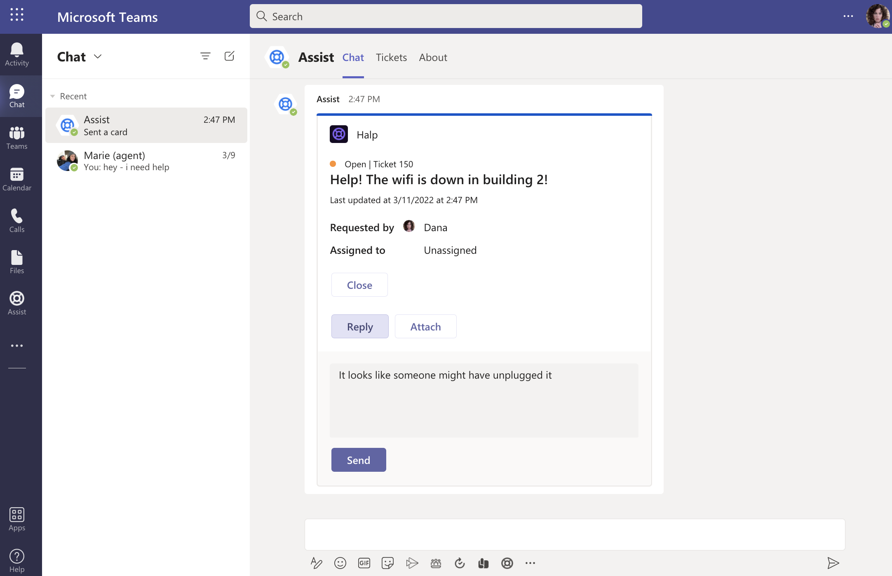Open the Calendar app
Image resolution: width=892 pixels, height=576 pixels.
tap(17, 179)
